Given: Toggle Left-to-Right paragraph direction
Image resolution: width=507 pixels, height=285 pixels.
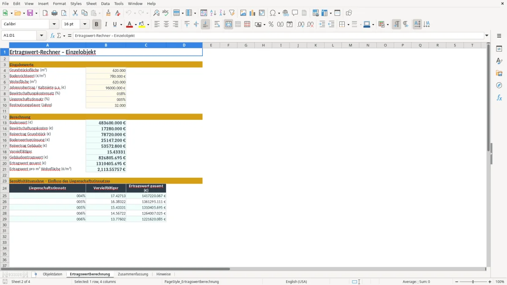Looking at the screenshot, I should point(396,24).
